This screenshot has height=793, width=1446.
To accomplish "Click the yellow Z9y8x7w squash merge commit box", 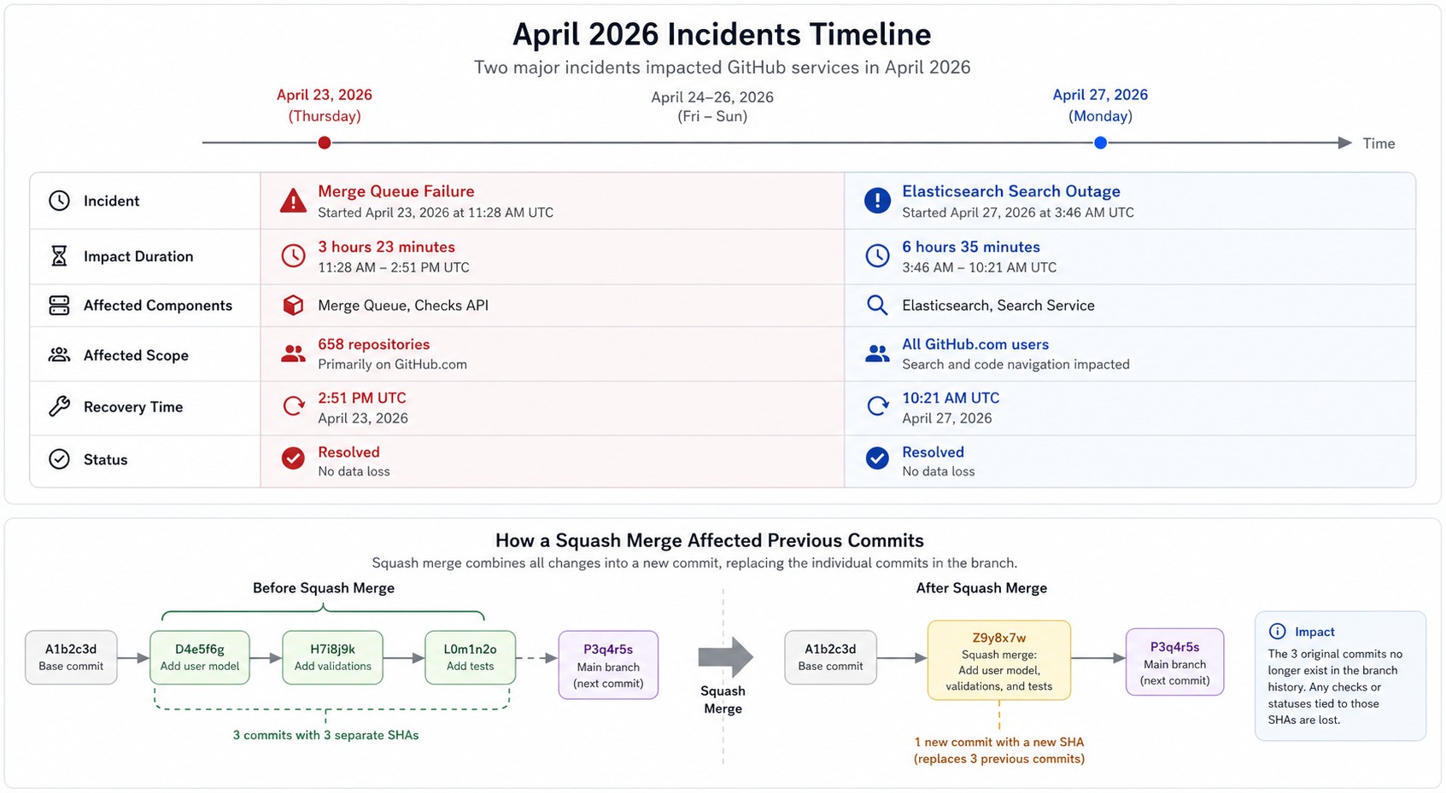I will (x=998, y=661).
